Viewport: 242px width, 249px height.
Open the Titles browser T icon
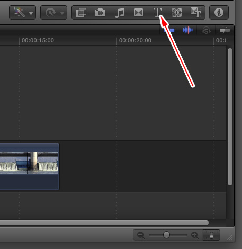157,13
